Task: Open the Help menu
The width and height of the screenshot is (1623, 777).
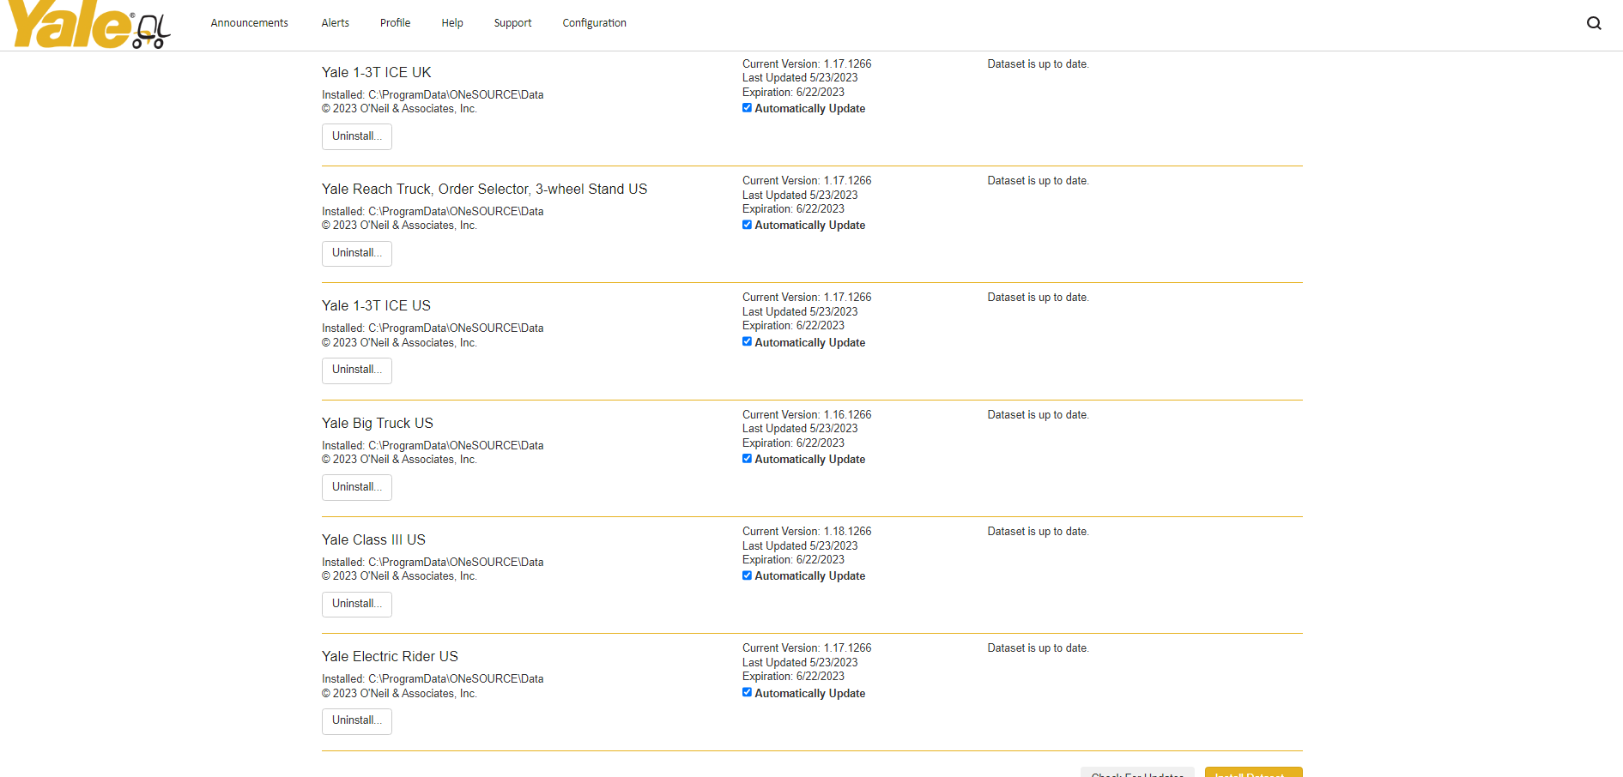Action: click(x=451, y=22)
